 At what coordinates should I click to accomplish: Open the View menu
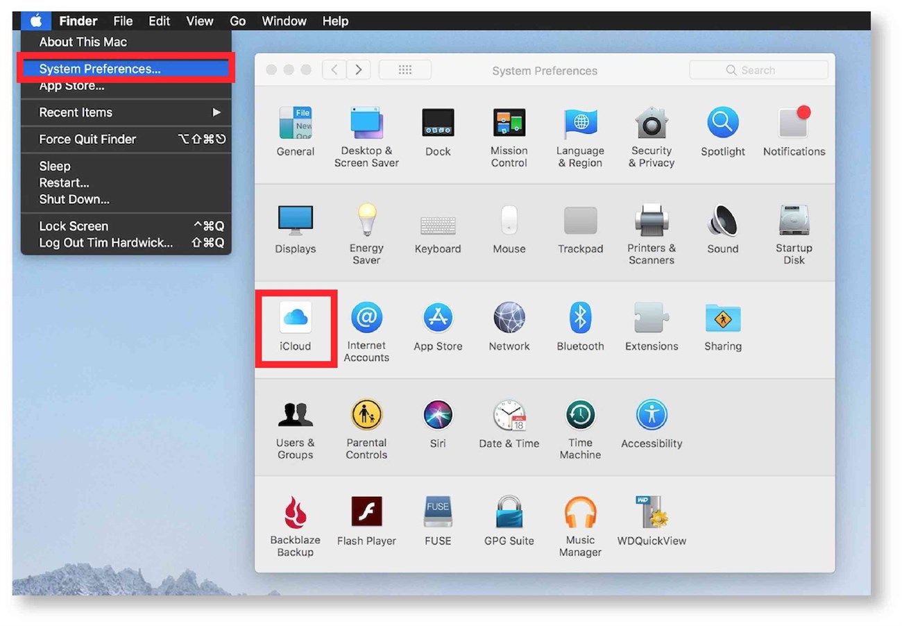[x=199, y=21]
